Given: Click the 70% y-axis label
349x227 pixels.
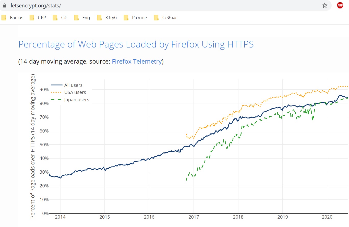Looking at the screenshot, I should tap(44, 117).
